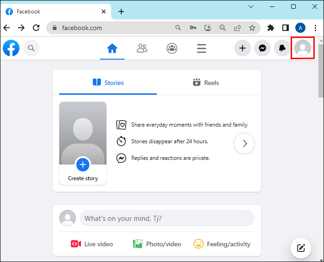Choose Feeling/activity option
Image resolution: width=324 pixels, height=262 pixels.
point(222,244)
